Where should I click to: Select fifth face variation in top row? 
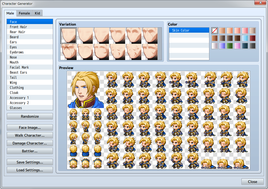pos(133,36)
